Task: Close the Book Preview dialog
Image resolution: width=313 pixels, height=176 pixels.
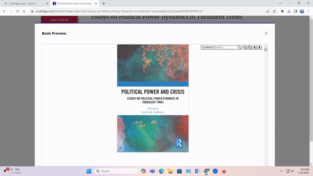Action: 266,33
